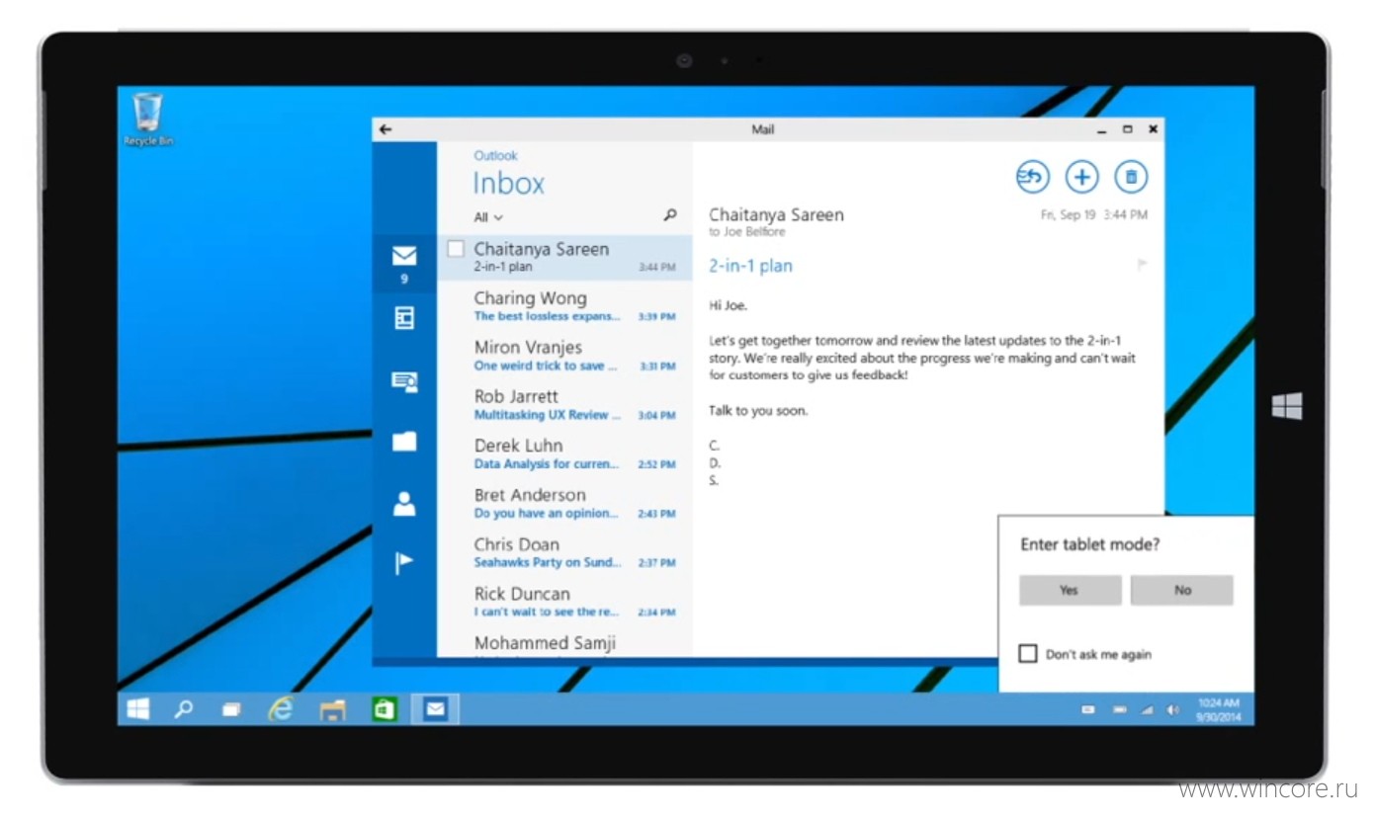
Task: Open the email from Rob Jarrett
Action: point(564,405)
